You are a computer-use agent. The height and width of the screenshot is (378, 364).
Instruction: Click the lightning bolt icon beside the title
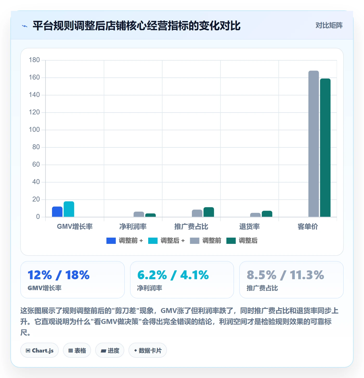tap(25, 26)
